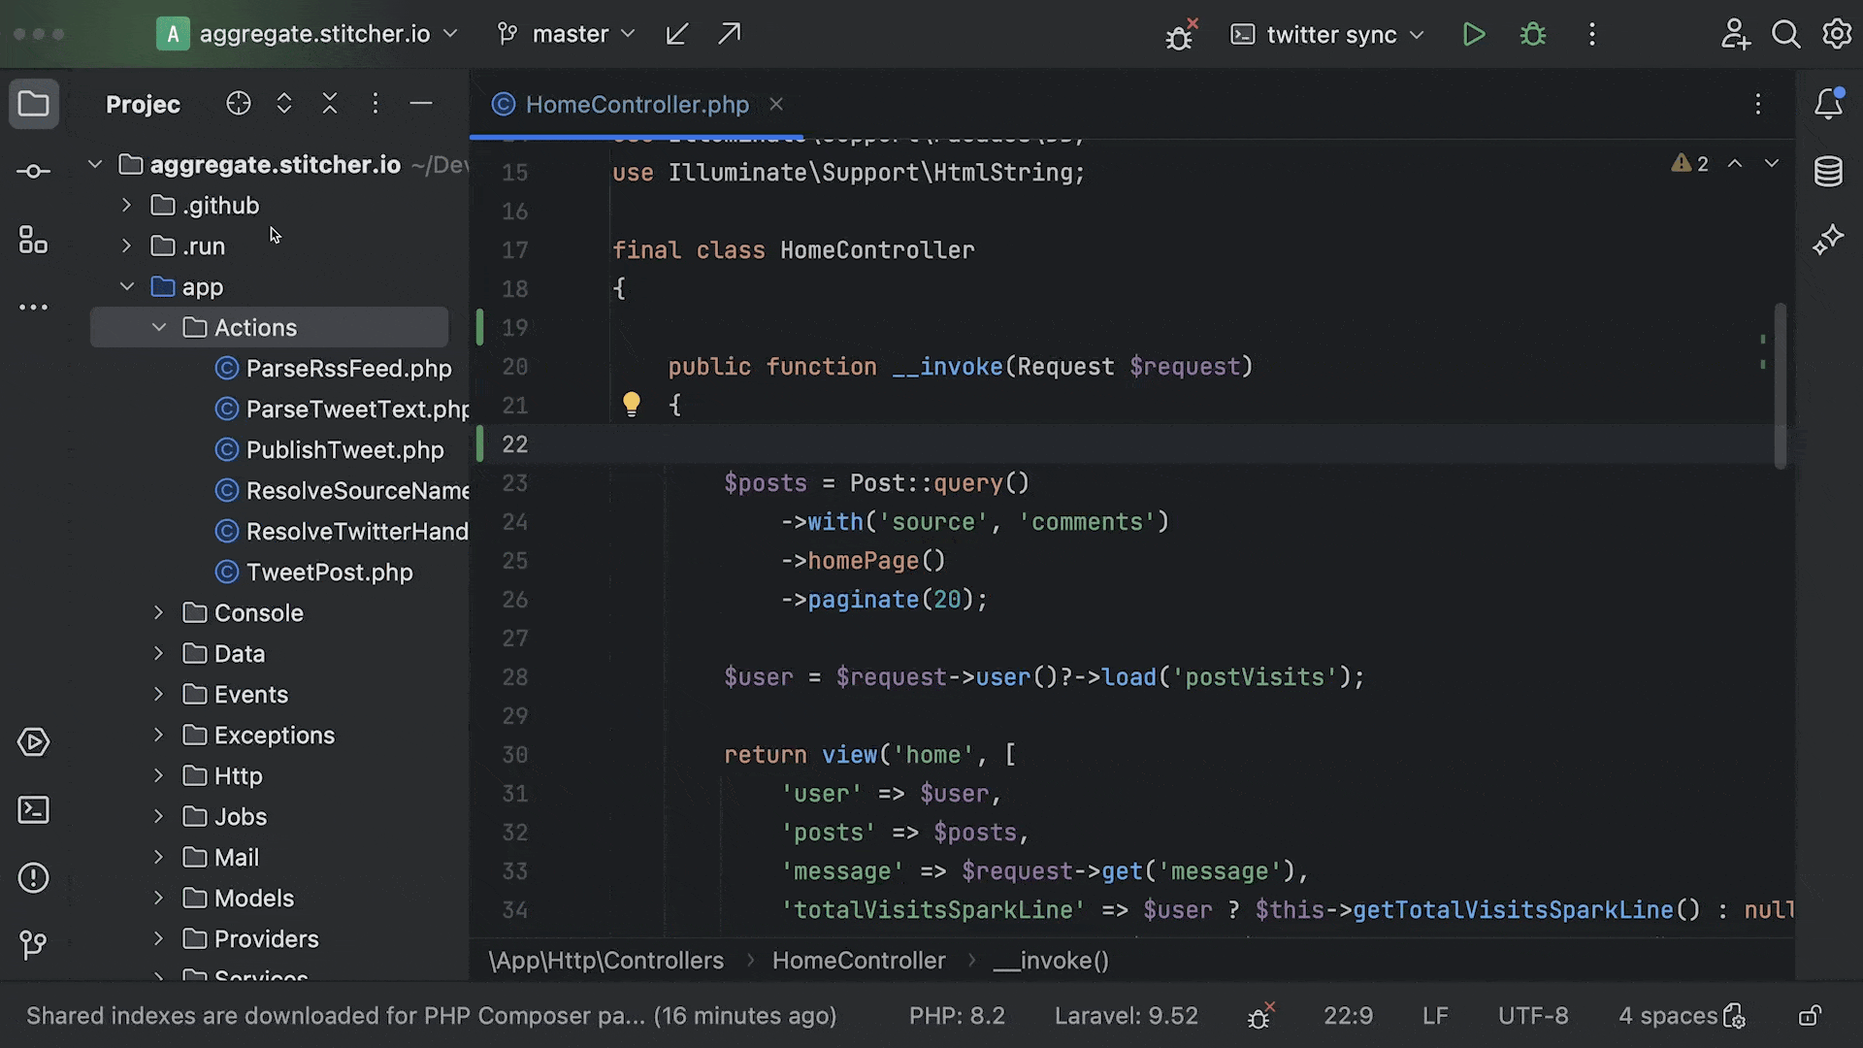Run the twitter sync configuration
The image size is (1863, 1048).
(x=1473, y=35)
